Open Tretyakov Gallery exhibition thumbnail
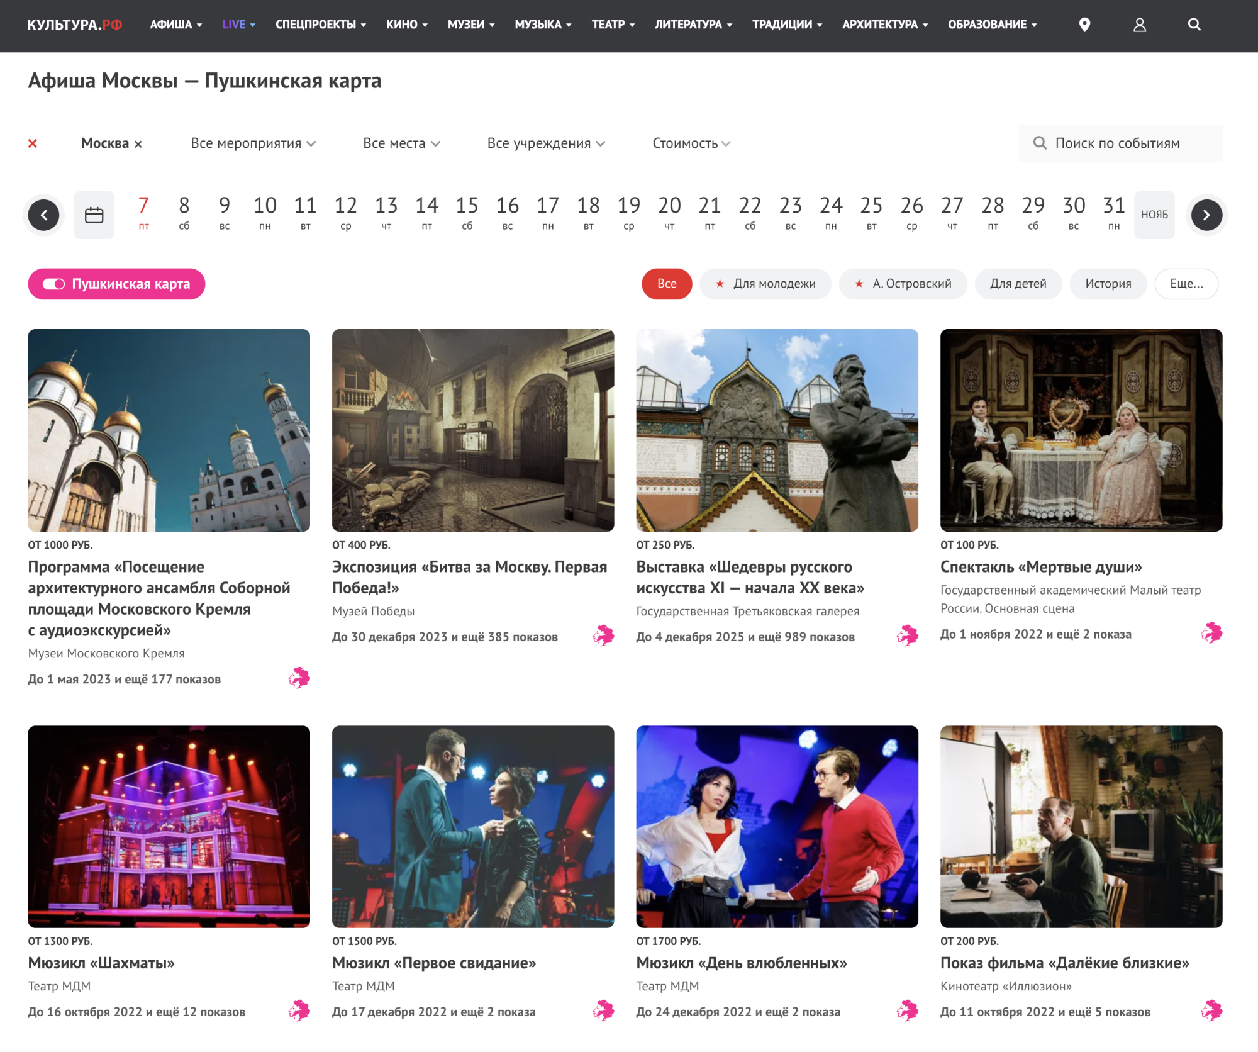The image size is (1258, 1052). (x=777, y=430)
